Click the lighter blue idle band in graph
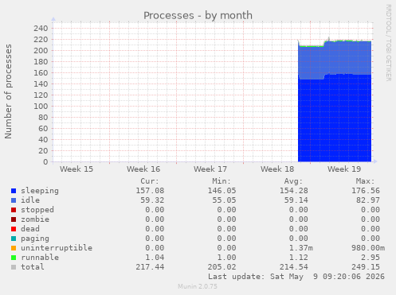 pos(335,57)
